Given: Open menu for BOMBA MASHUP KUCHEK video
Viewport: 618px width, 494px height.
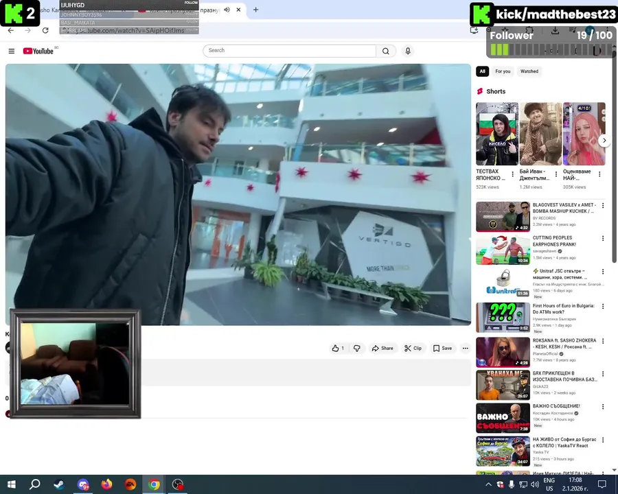Looking at the screenshot, I should 603,206.
